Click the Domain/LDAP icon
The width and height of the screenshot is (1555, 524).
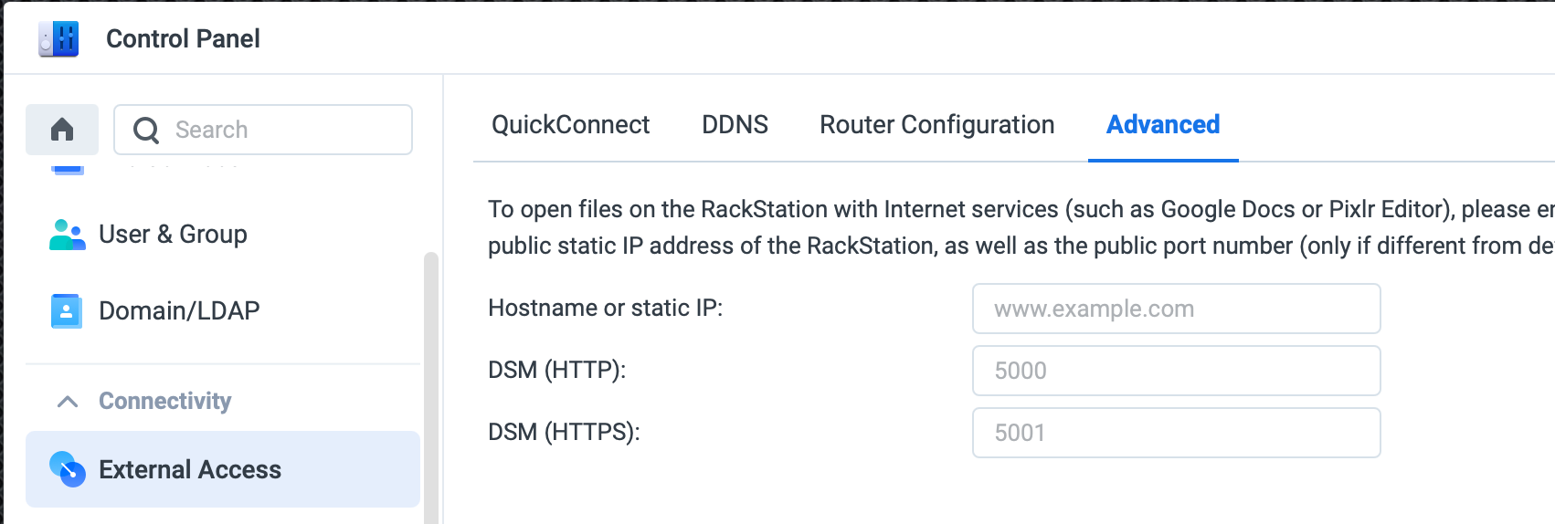(x=66, y=311)
